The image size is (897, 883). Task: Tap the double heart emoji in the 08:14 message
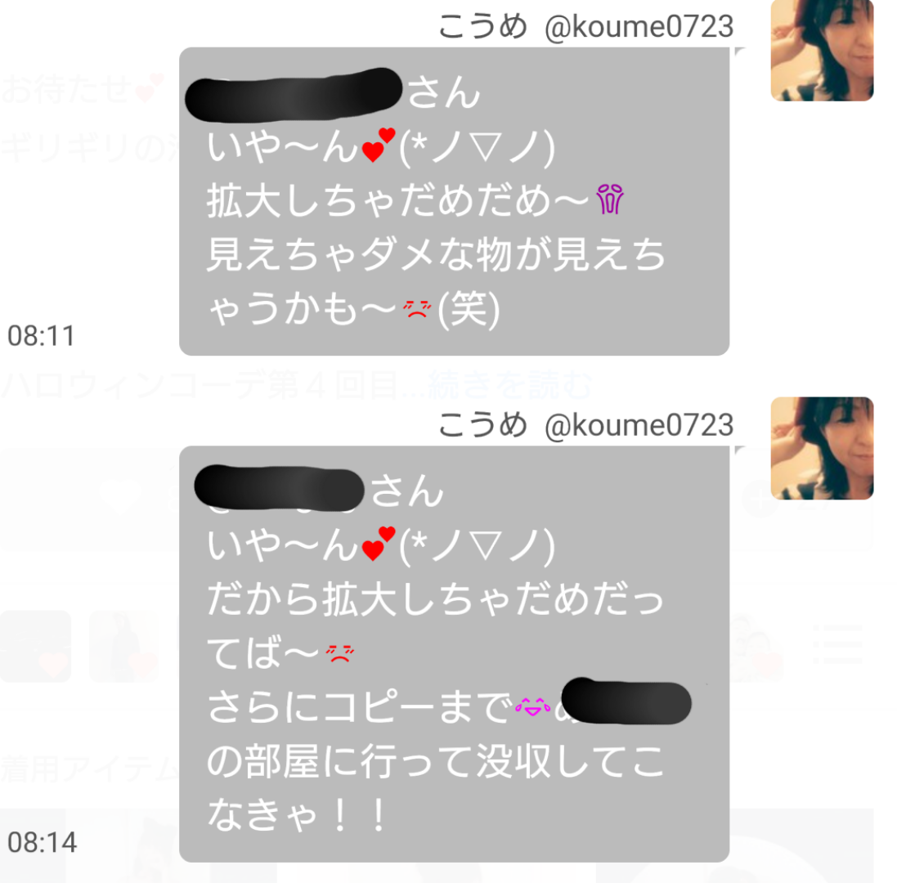379,544
